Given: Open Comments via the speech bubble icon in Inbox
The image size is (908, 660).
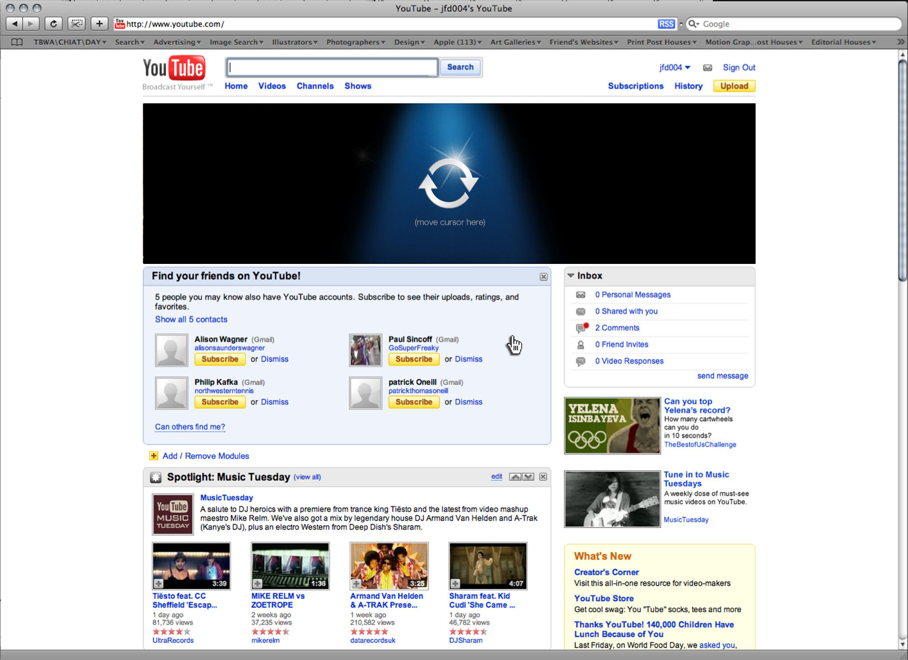Looking at the screenshot, I should pyautogui.click(x=581, y=328).
